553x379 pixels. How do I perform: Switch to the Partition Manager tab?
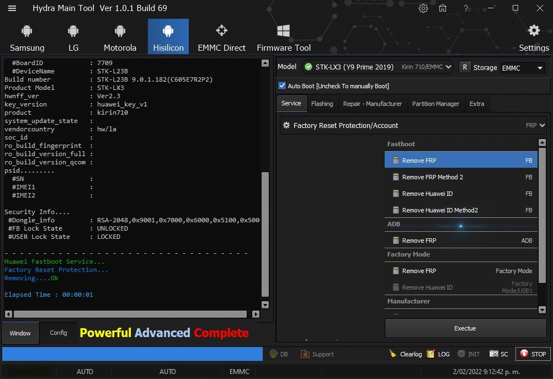coord(435,104)
